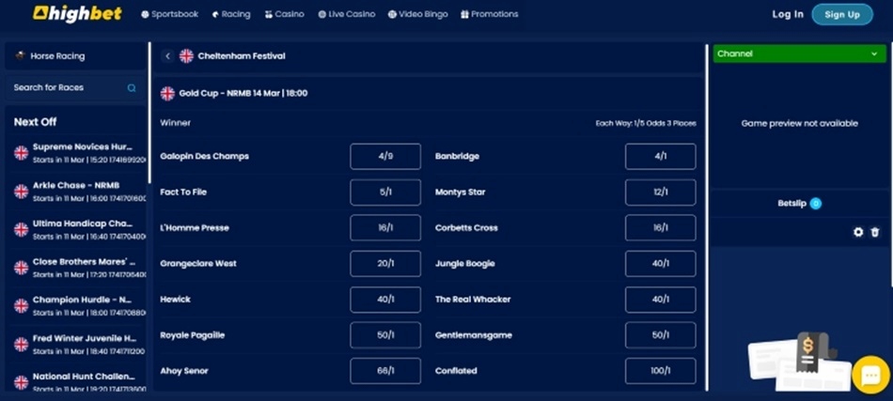893x401 pixels.
Task: Select Conflated at 100/1 odds
Action: click(x=660, y=371)
